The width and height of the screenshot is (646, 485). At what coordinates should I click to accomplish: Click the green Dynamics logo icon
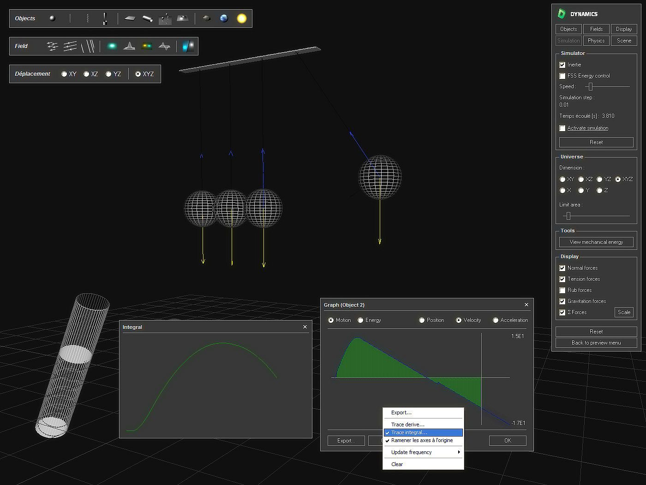[x=562, y=14]
